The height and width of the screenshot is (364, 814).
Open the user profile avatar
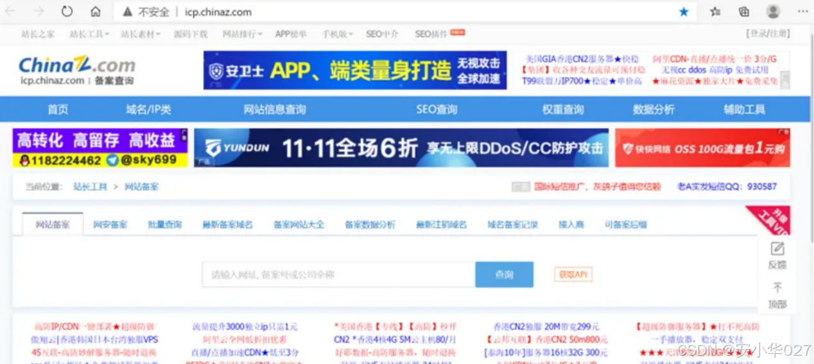[x=773, y=12]
